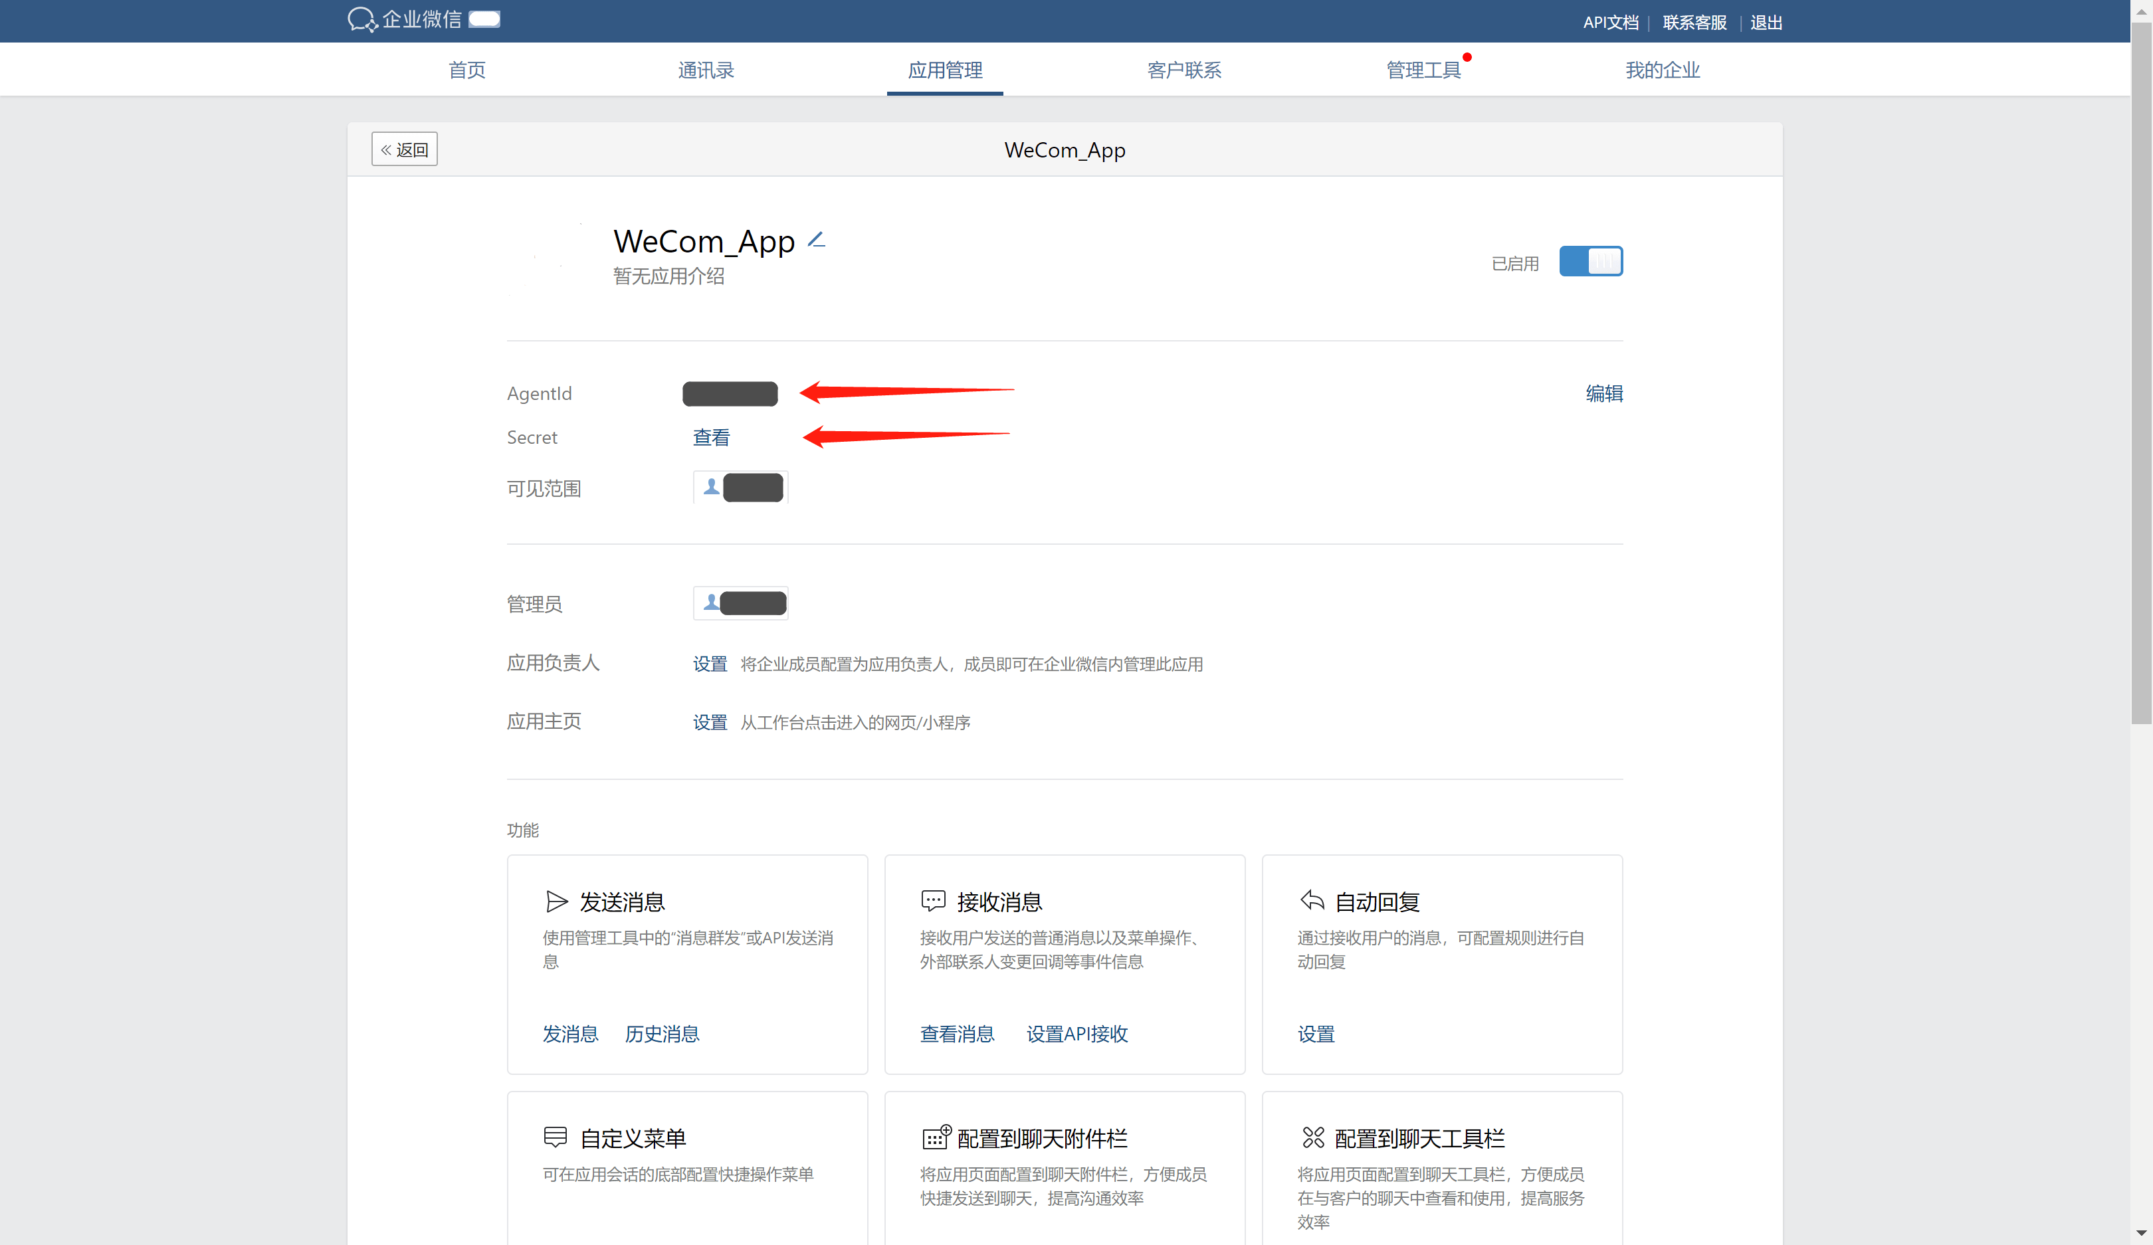Click the 编辑 link
The width and height of the screenshot is (2153, 1245).
(1603, 394)
